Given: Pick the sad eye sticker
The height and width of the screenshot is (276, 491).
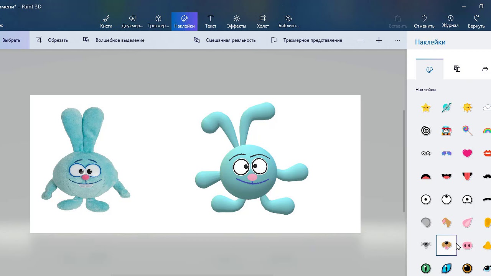Looking at the screenshot, I should coord(467,199).
